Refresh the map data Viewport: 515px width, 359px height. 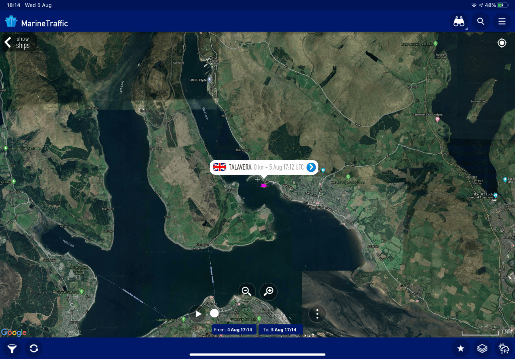coord(34,348)
